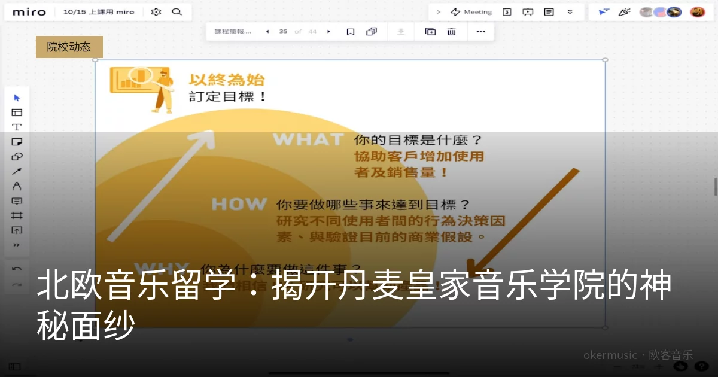Add new frame icon in frame toolbar
Screen dimensions: 718x377
[430, 32]
